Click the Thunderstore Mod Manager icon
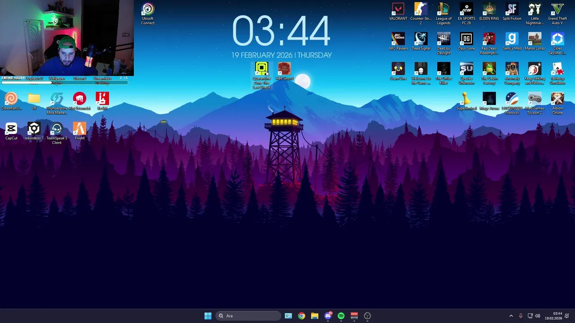Viewport: 575px width, 323px height. (57, 103)
